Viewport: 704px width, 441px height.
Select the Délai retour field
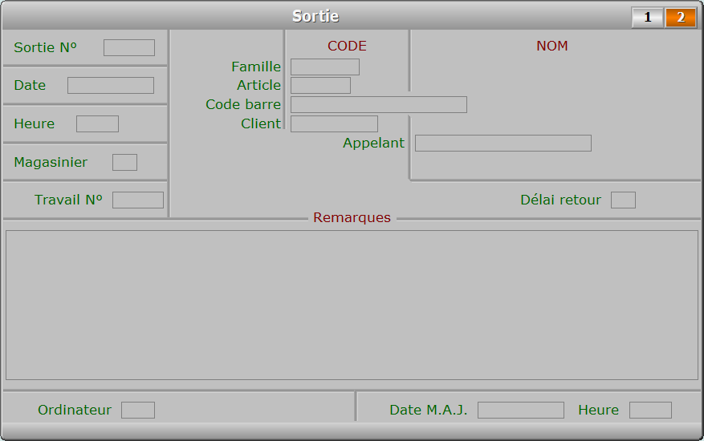[x=623, y=200]
